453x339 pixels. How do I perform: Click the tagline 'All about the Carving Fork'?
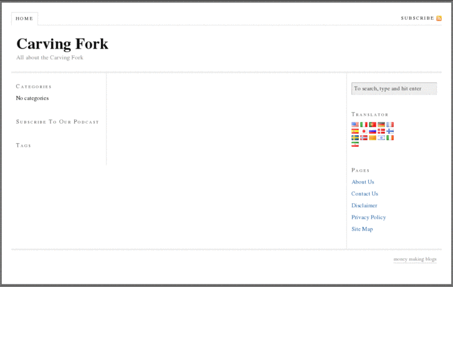50,57
